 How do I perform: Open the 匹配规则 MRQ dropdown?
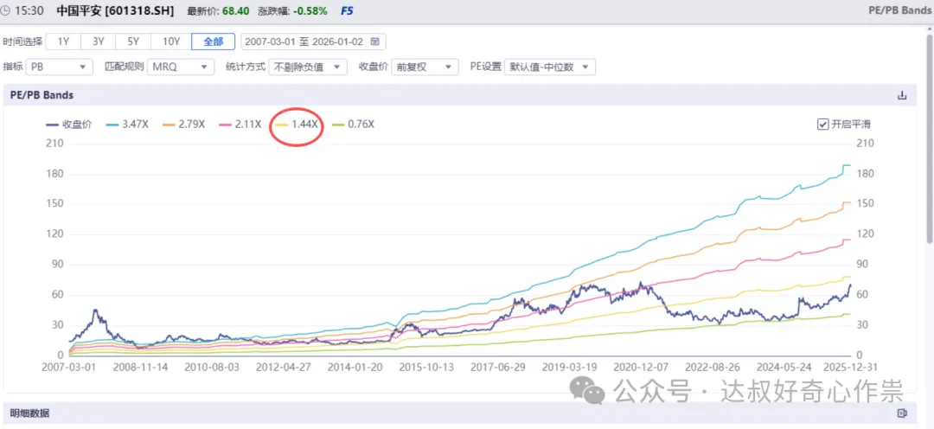coord(181,67)
